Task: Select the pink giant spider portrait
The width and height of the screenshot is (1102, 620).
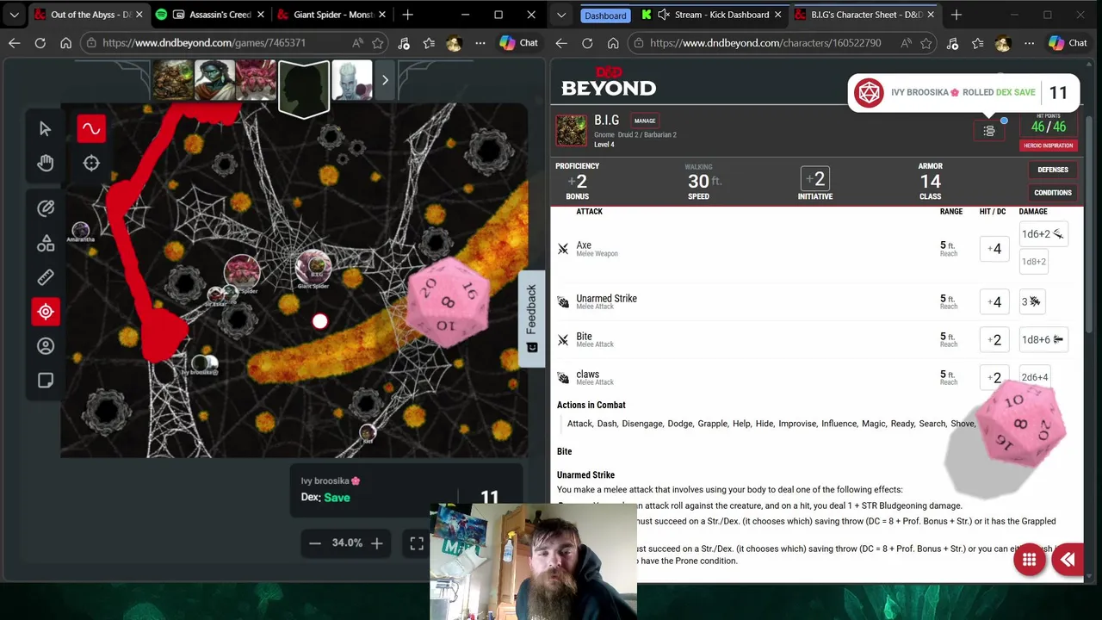Action: tap(256, 80)
